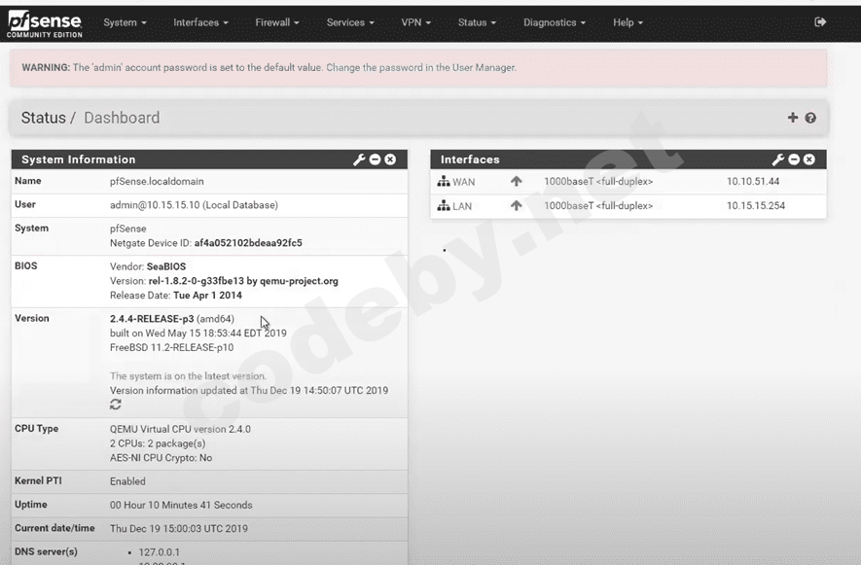Click FreeBSD 11.2-RELEASE-p10 text
This screenshot has height=565, width=861.
pos(172,347)
